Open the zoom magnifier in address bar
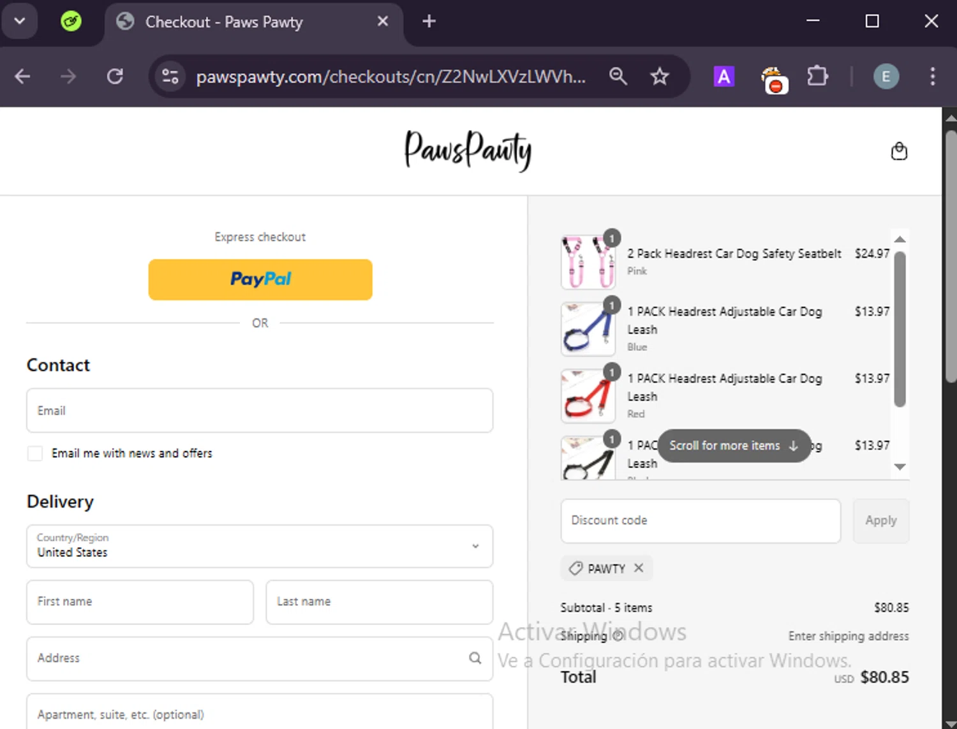 pyautogui.click(x=618, y=77)
